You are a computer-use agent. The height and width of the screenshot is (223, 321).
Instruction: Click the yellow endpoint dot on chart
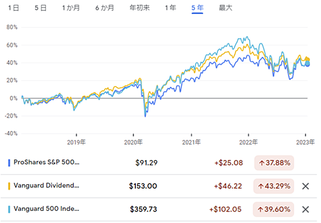pos(307,59)
